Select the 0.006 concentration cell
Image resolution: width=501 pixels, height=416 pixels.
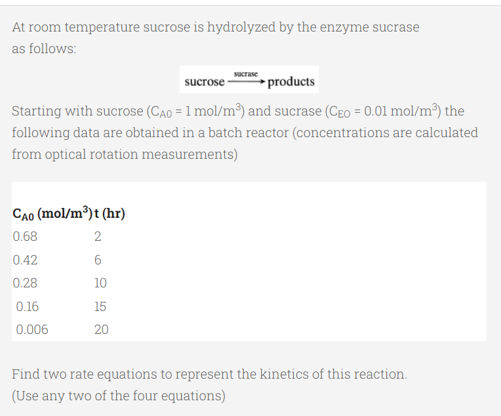(31, 329)
